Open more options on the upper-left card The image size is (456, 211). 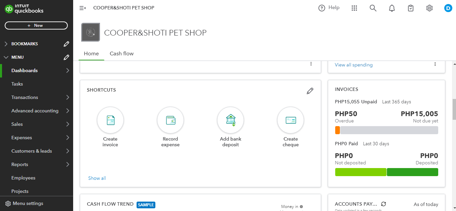point(311,64)
